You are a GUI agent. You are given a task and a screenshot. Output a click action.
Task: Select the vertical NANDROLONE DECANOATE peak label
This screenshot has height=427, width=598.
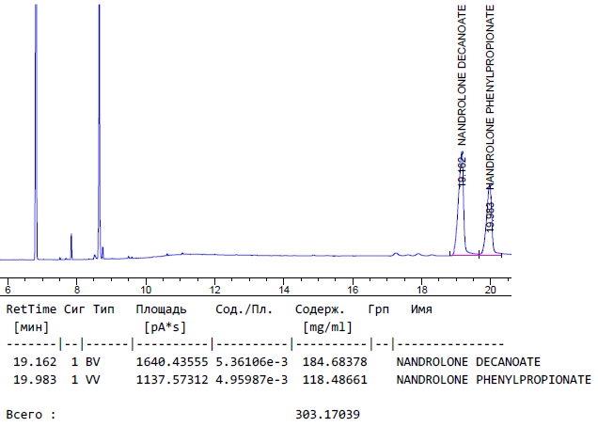462,75
